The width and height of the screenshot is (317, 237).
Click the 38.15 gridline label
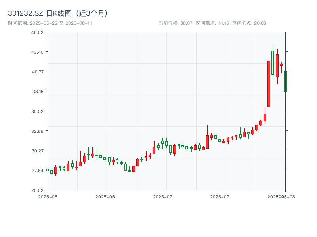point(37,92)
